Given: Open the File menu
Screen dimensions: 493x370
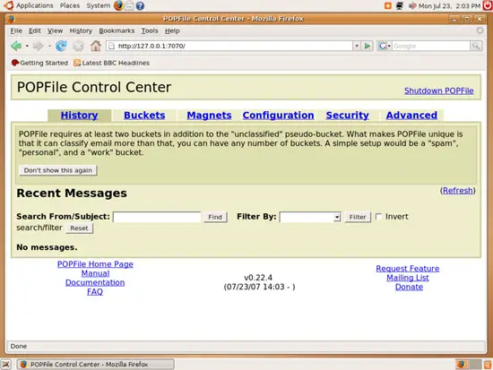Looking at the screenshot, I should pyautogui.click(x=16, y=30).
